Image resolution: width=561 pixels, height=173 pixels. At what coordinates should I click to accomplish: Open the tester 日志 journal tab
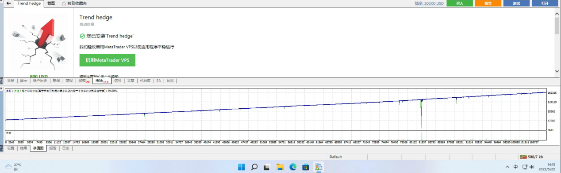[x=65, y=148]
